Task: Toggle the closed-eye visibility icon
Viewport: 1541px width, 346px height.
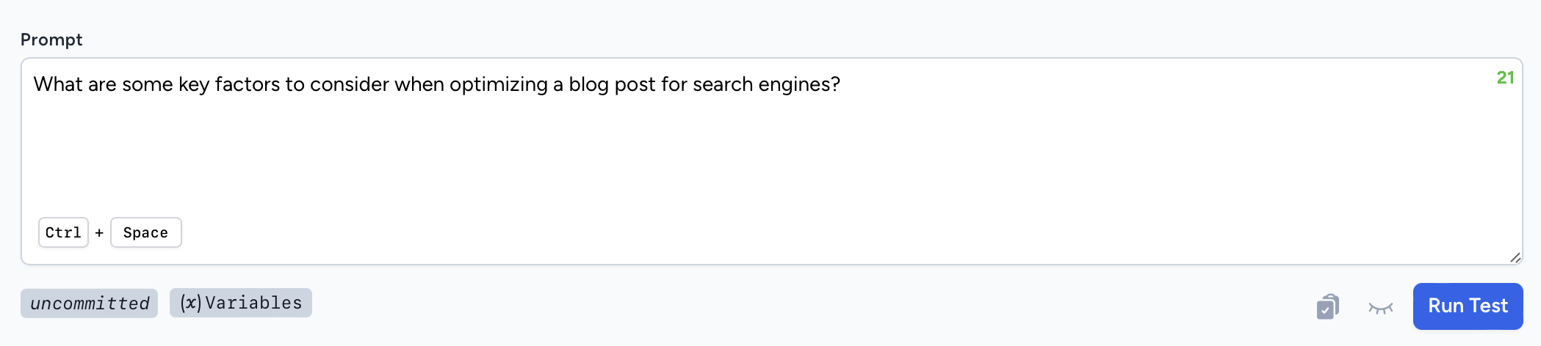Action: pyautogui.click(x=1380, y=308)
